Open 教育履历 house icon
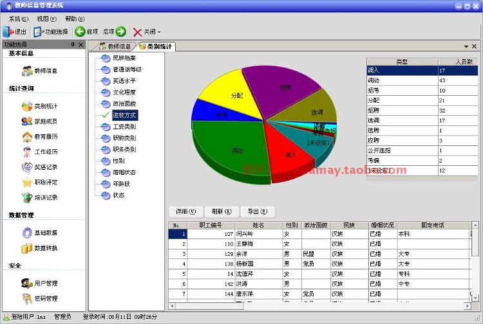Screen dimensions: 483x324 [27, 136]
